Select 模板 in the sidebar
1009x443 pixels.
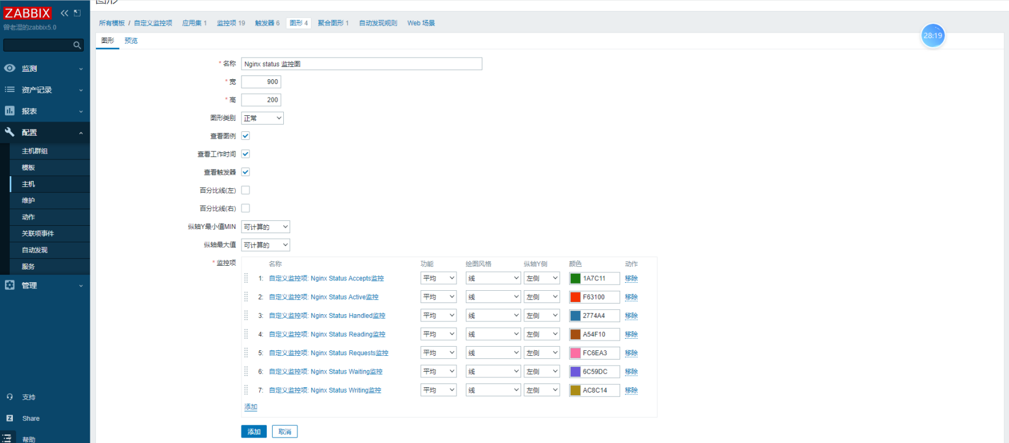28,168
